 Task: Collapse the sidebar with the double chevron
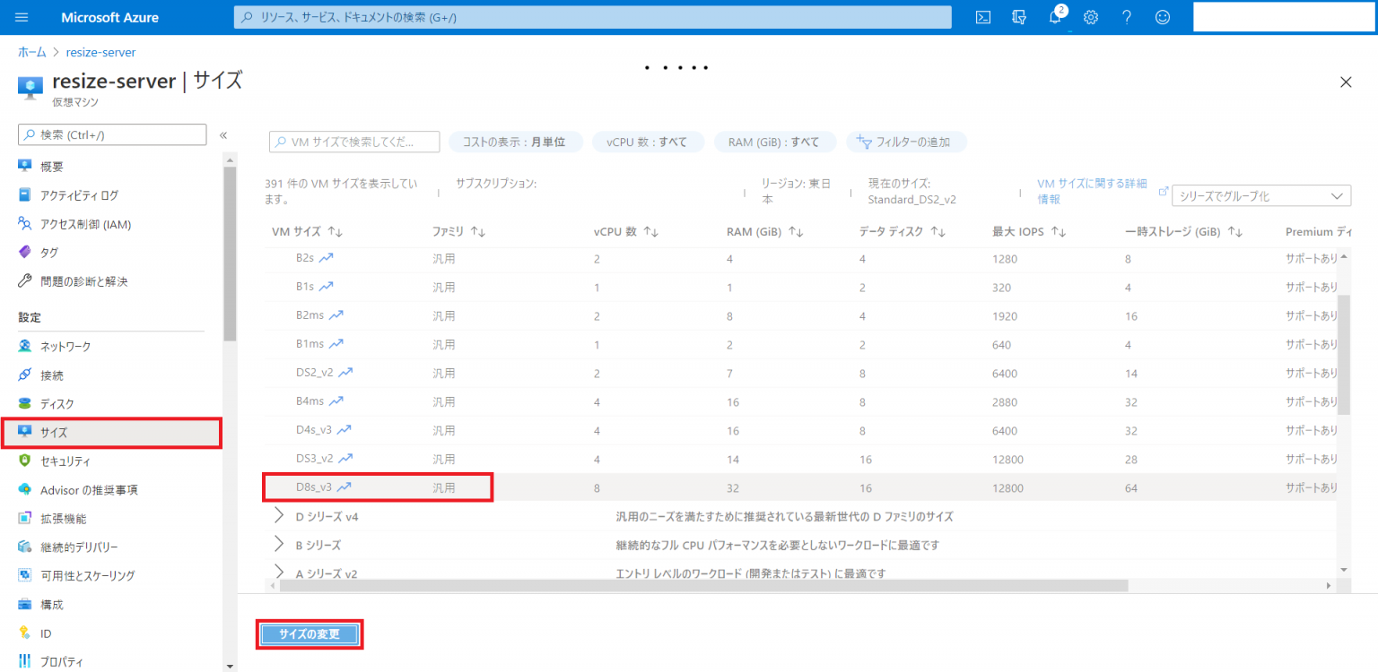pos(222,135)
